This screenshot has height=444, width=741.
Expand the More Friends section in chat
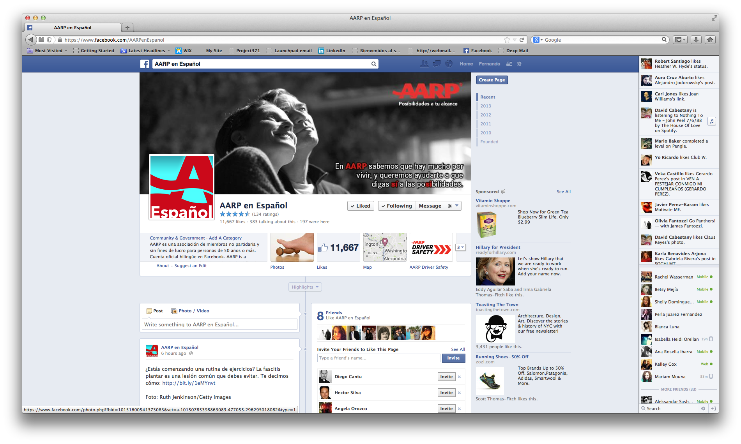[x=678, y=389]
